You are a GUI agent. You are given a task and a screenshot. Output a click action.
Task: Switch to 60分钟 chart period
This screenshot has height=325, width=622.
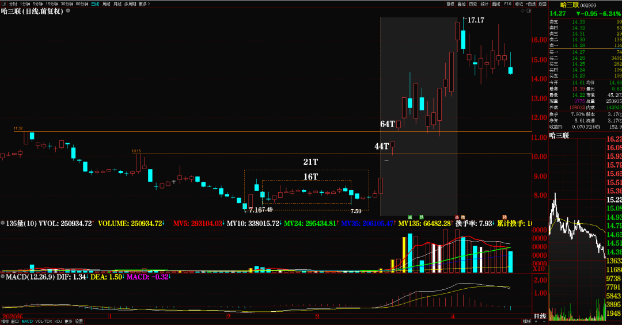coord(82,4)
